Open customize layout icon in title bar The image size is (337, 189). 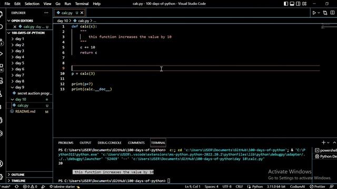304,4
